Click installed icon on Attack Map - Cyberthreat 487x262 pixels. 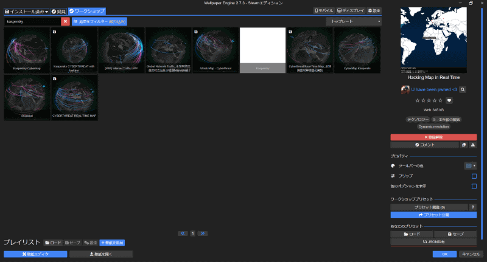pos(196,32)
